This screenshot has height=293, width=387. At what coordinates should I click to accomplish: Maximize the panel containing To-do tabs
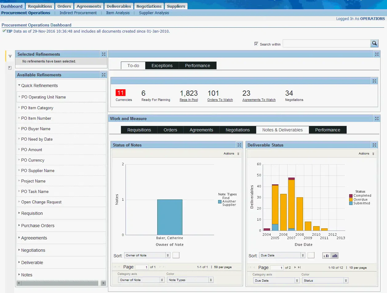coord(377,54)
